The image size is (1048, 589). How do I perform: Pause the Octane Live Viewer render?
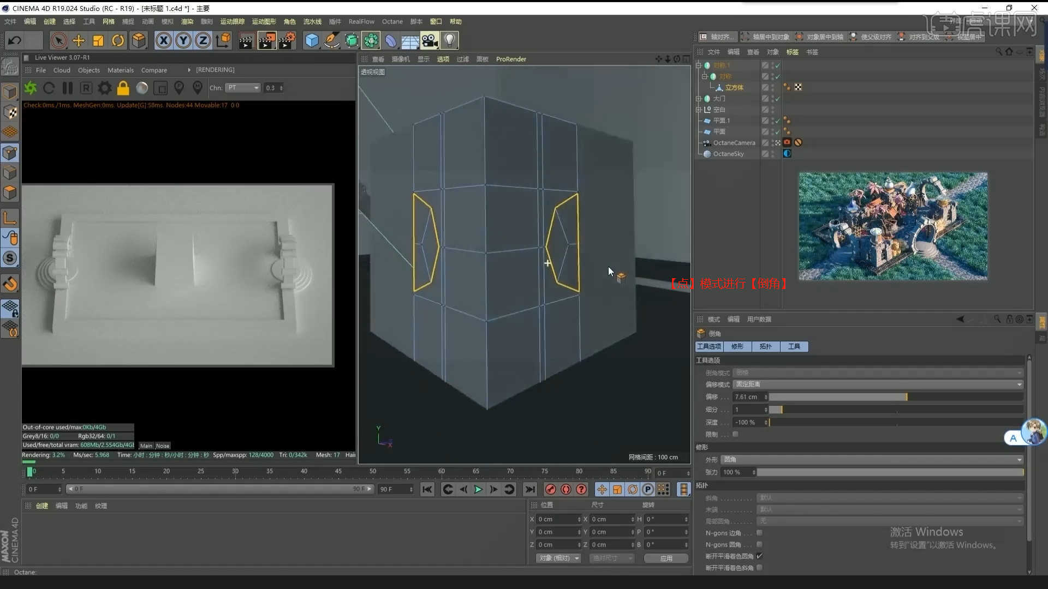click(68, 88)
